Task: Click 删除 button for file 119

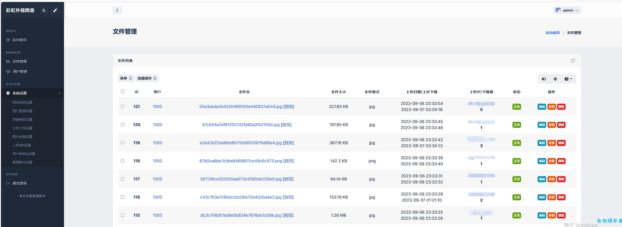Action: click(561, 143)
